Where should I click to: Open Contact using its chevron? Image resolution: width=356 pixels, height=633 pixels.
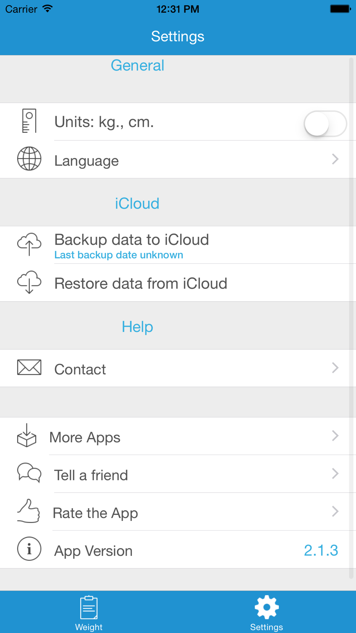pos(335,368)
